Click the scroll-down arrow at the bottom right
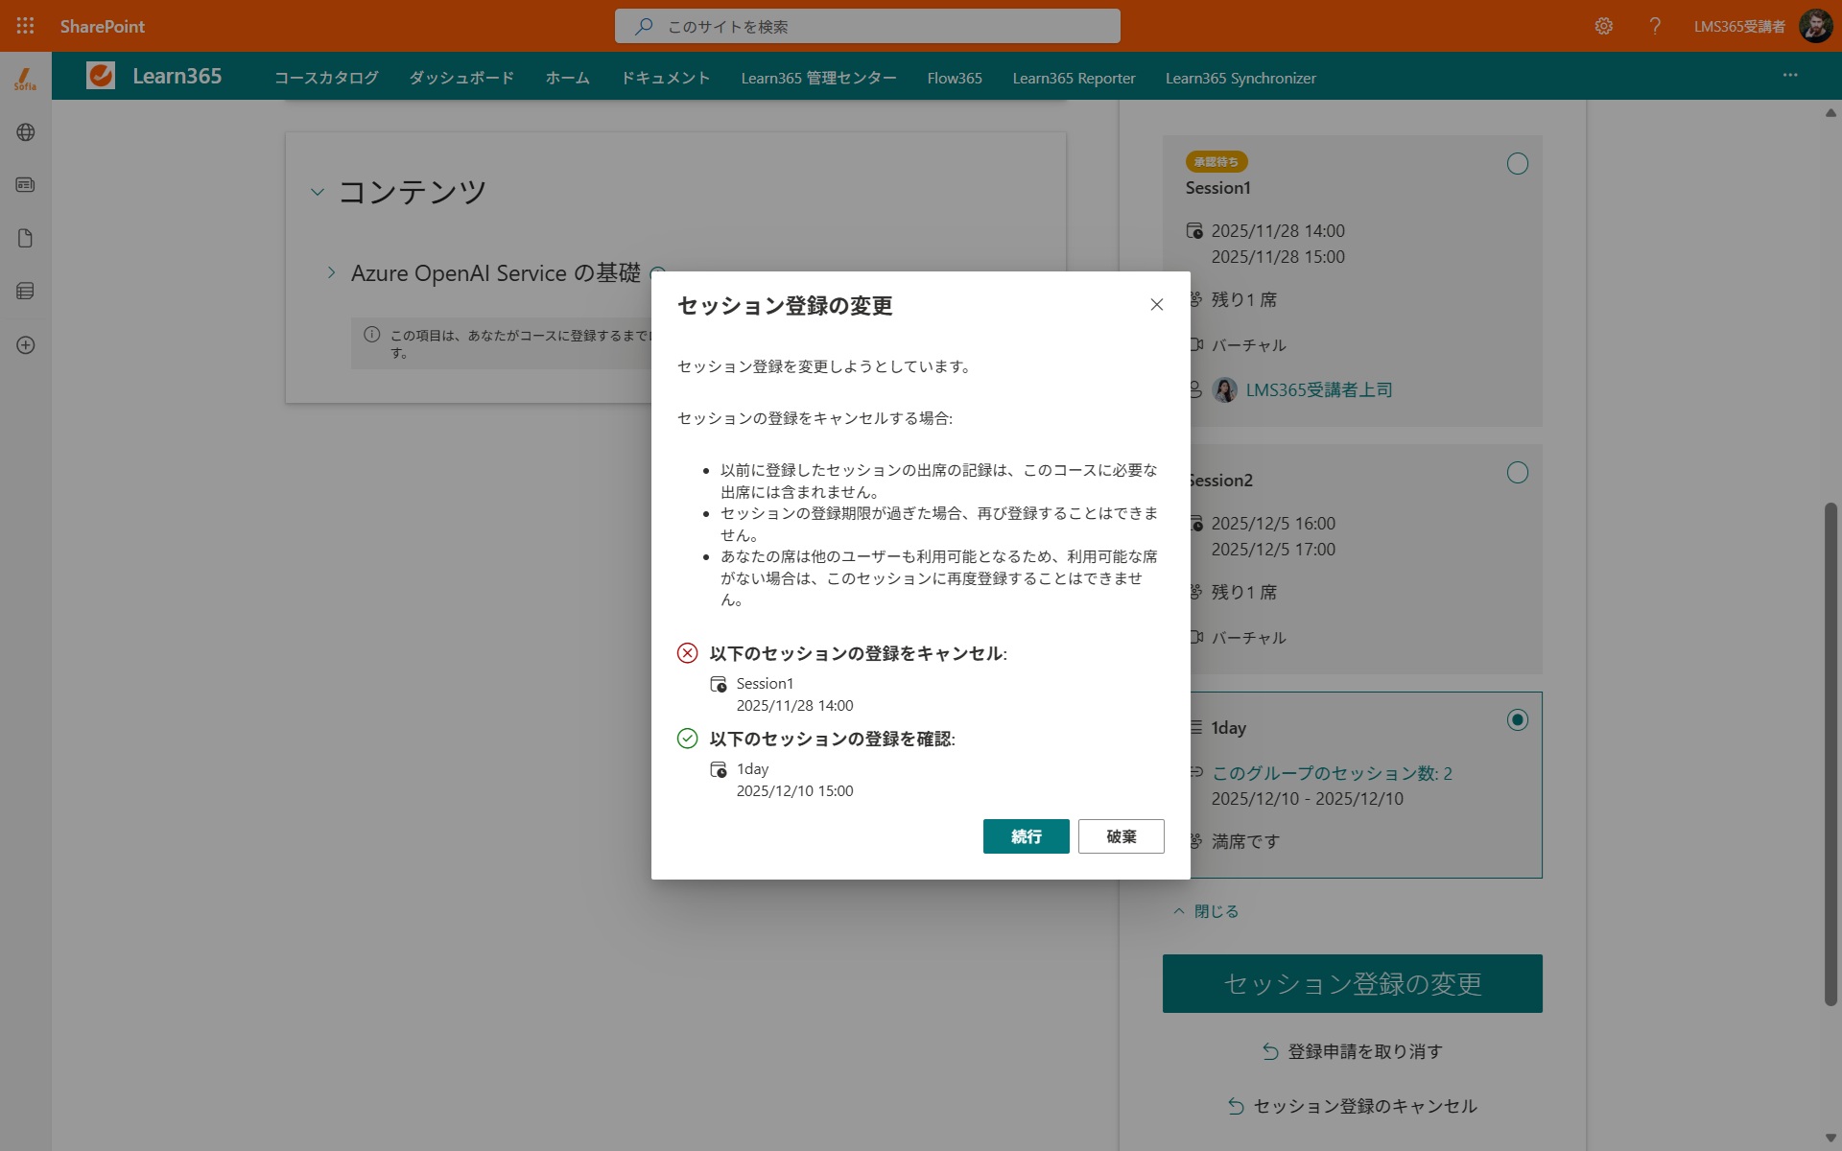Screen dimensions: 1842x1151 pos(1830,1139)
